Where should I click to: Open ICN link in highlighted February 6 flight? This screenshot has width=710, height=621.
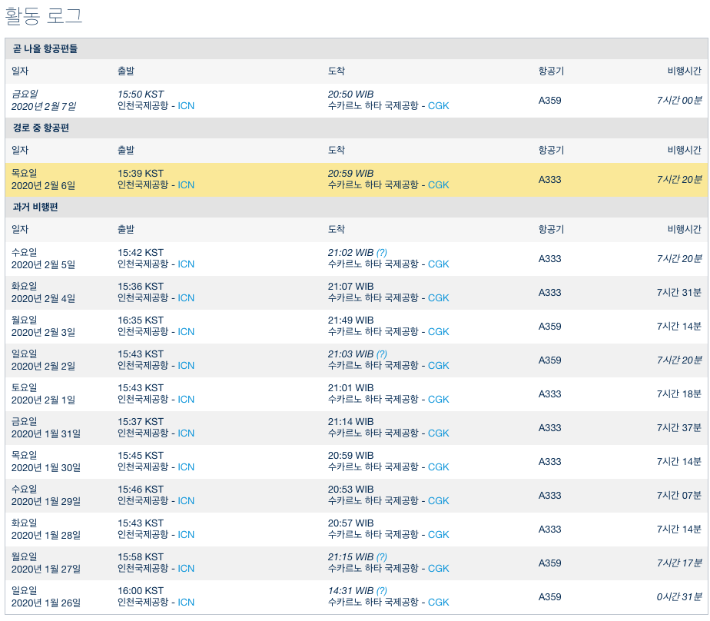click(186, 185)
